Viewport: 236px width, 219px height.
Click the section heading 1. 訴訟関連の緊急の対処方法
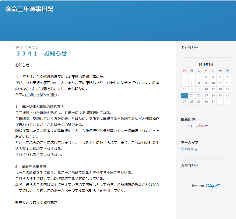pyautogui.click(x=40, y=107)
